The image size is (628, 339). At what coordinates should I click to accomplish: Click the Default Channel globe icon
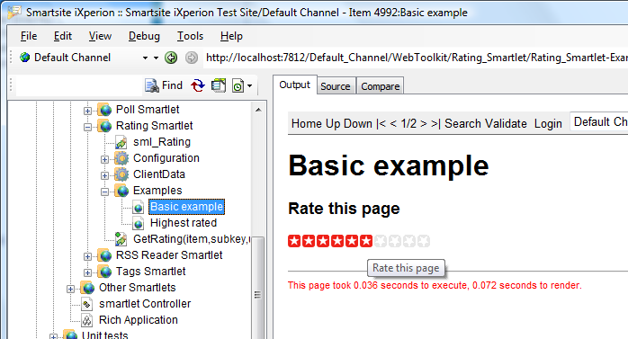click(x=25, y=58)
